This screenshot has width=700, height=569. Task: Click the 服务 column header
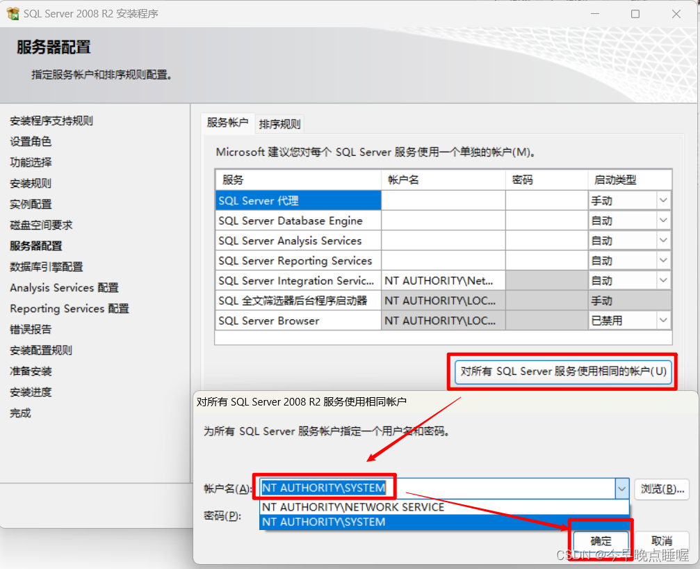[298, 180]
